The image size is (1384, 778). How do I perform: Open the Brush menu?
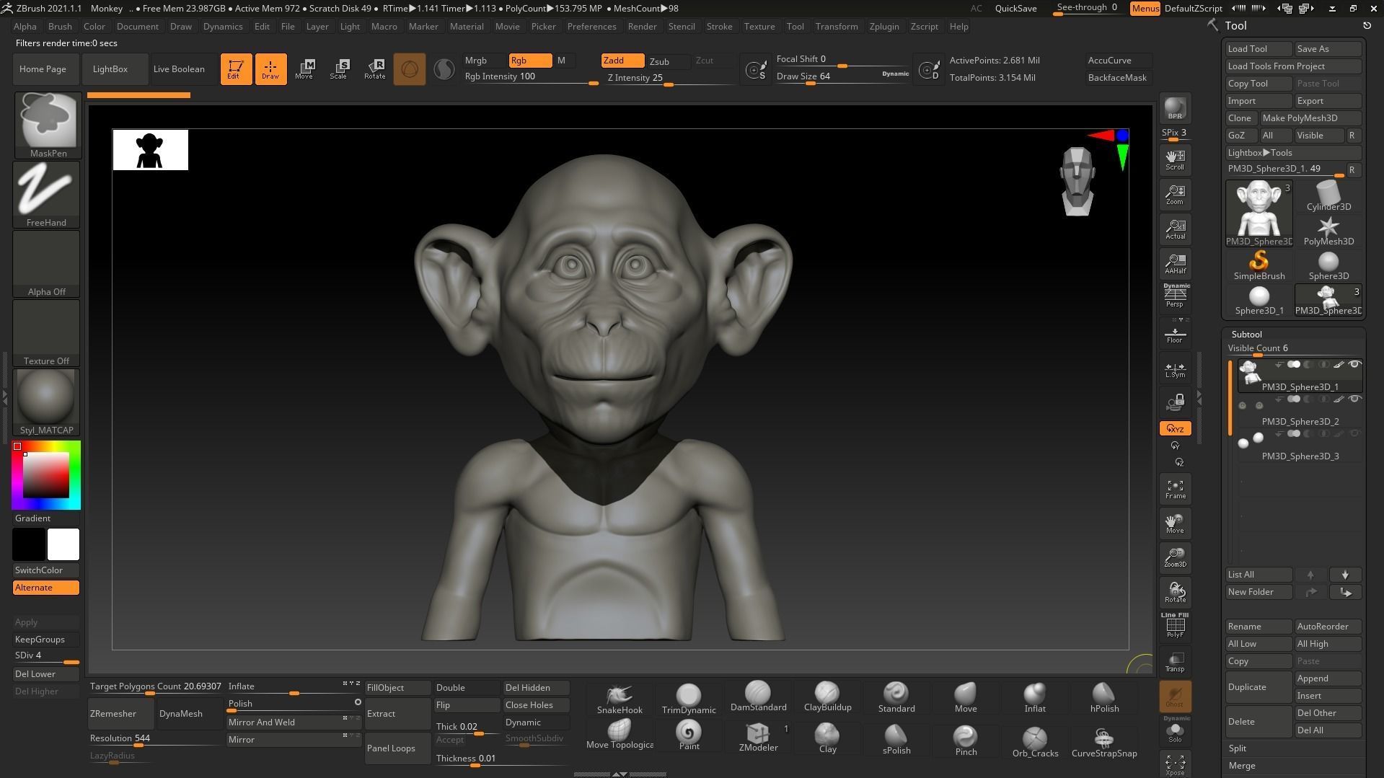pos(60,27)
